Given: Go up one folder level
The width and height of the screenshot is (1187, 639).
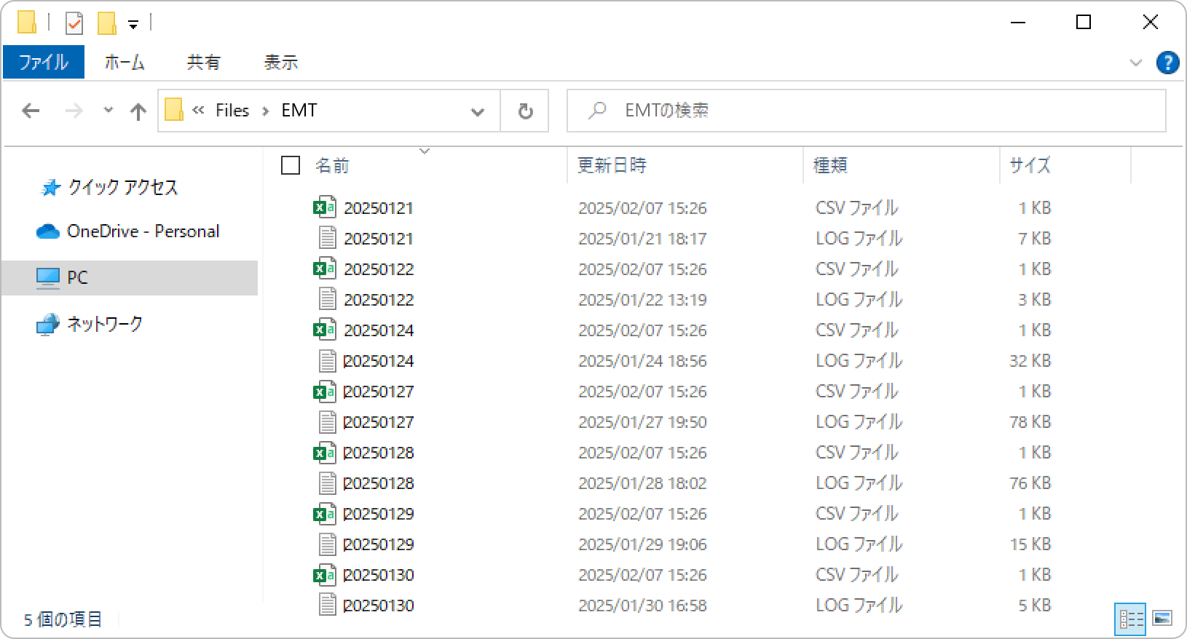Looking at the screenshot, I should click(138, 111).
